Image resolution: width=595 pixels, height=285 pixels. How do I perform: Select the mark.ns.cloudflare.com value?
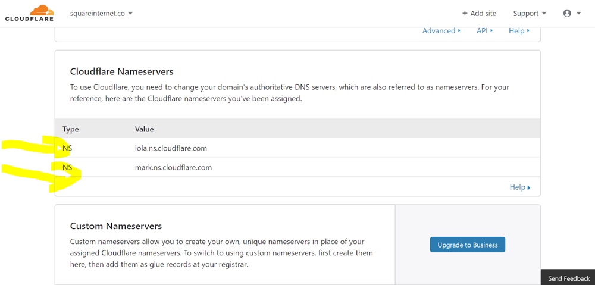(173, 167)
